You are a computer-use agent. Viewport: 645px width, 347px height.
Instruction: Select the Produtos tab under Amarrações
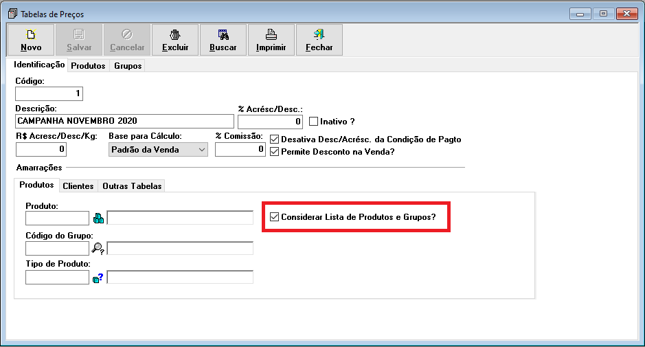pos(36,185)
